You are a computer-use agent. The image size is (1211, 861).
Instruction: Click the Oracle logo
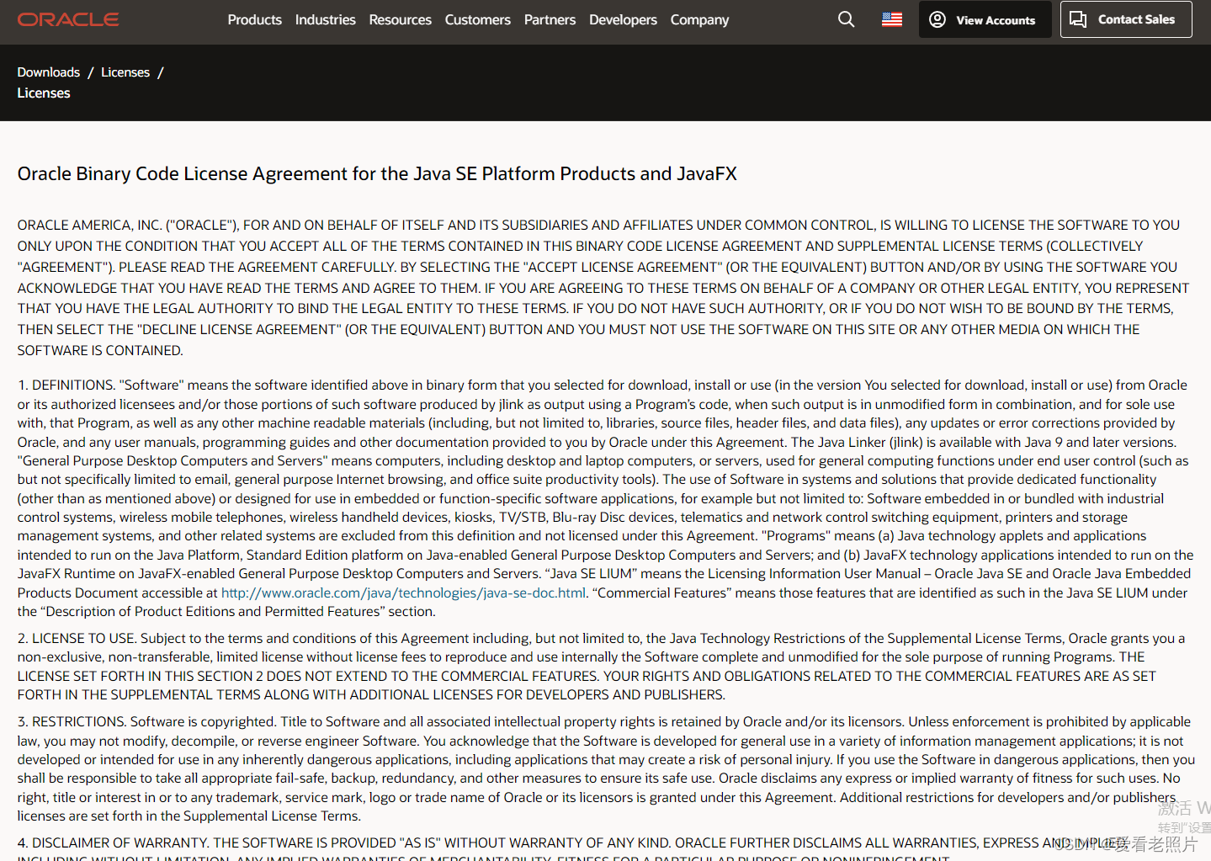tap(68, 19)
